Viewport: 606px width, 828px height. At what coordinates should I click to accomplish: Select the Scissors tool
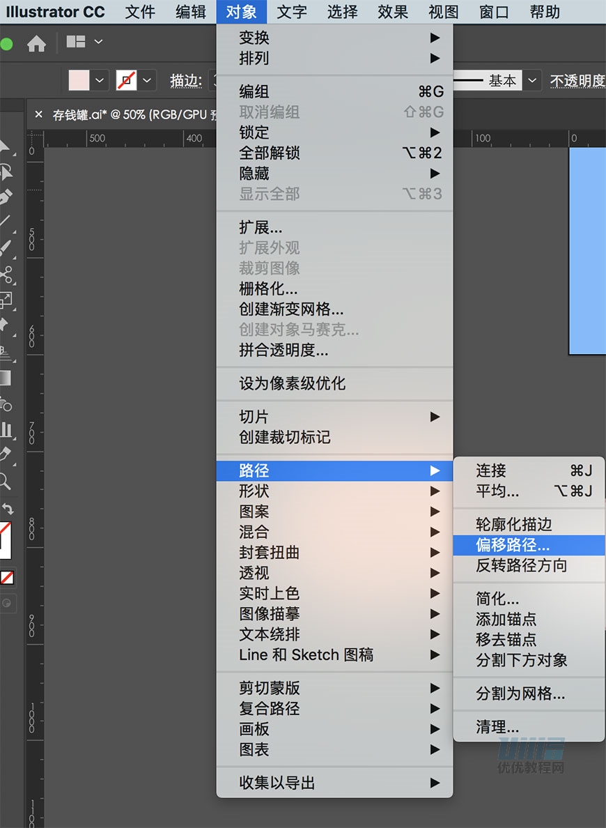6,274
